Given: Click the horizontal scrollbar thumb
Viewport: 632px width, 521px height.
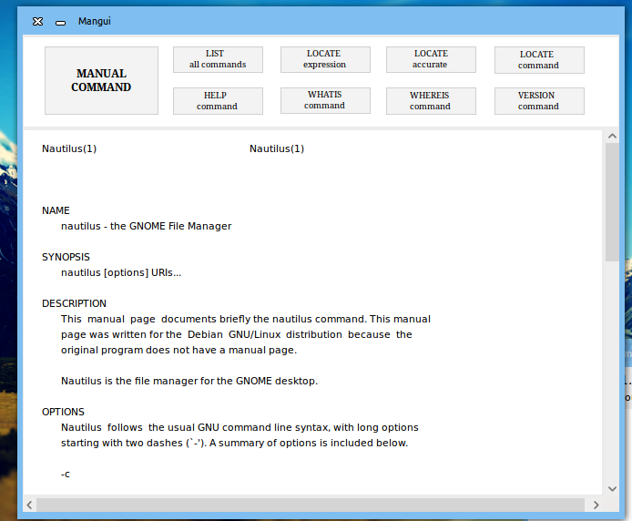Looking at the screenshot, I should [x=311, y=505].
